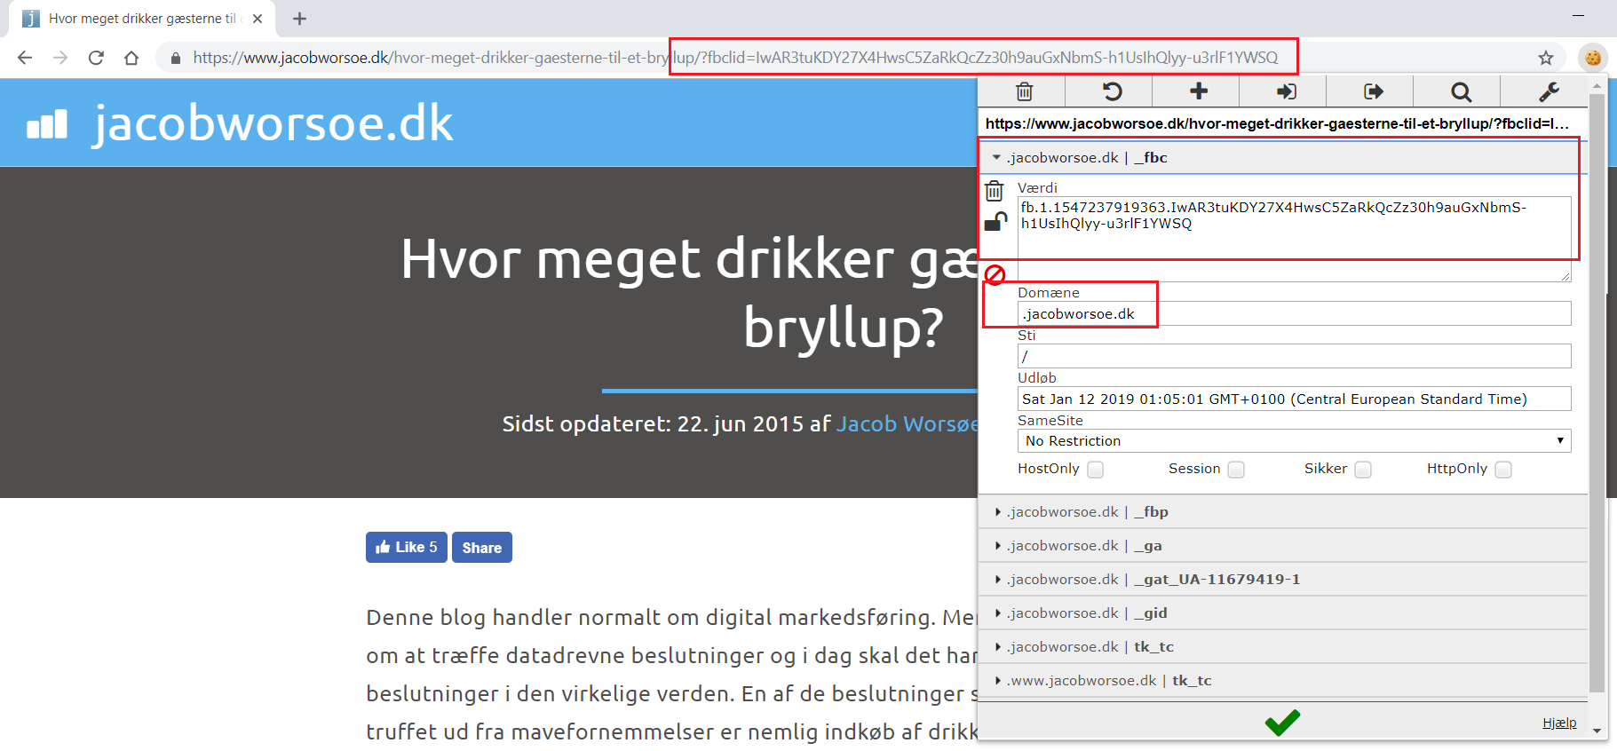Check the HttpOnly checkbox
1617x751 pixels.
(1503, 470)
